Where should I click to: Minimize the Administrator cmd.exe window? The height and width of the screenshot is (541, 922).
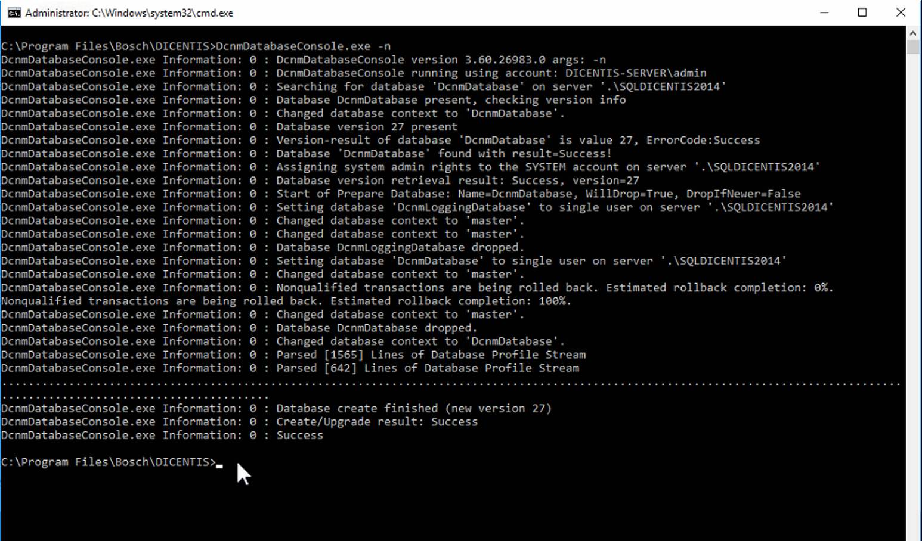tap(824, 13)
